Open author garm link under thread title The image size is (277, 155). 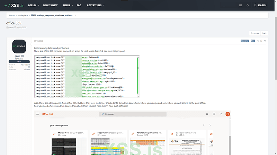11,28
